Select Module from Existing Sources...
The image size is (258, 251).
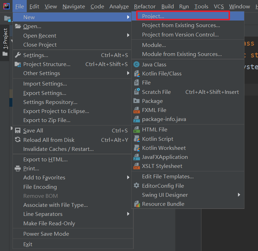coord(188,54)
